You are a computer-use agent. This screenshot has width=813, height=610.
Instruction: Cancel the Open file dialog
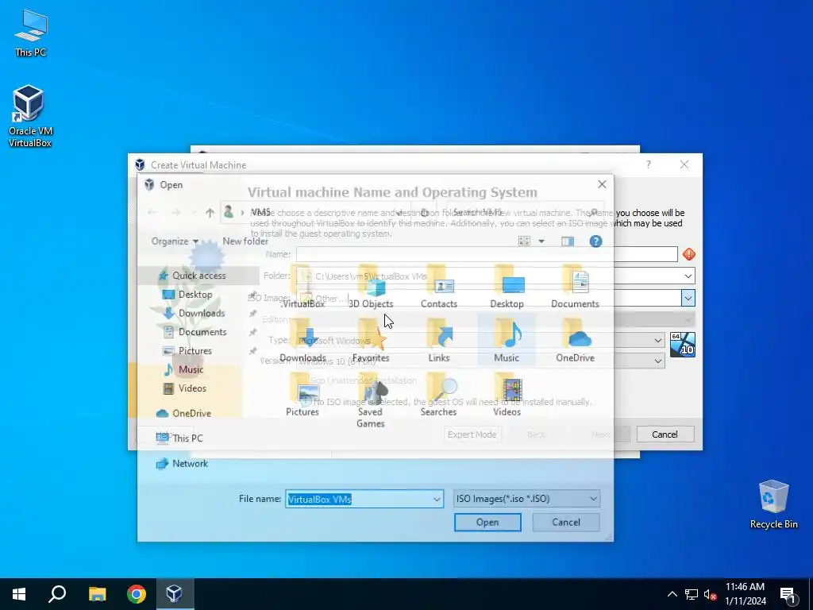click(x=565, y=523)
